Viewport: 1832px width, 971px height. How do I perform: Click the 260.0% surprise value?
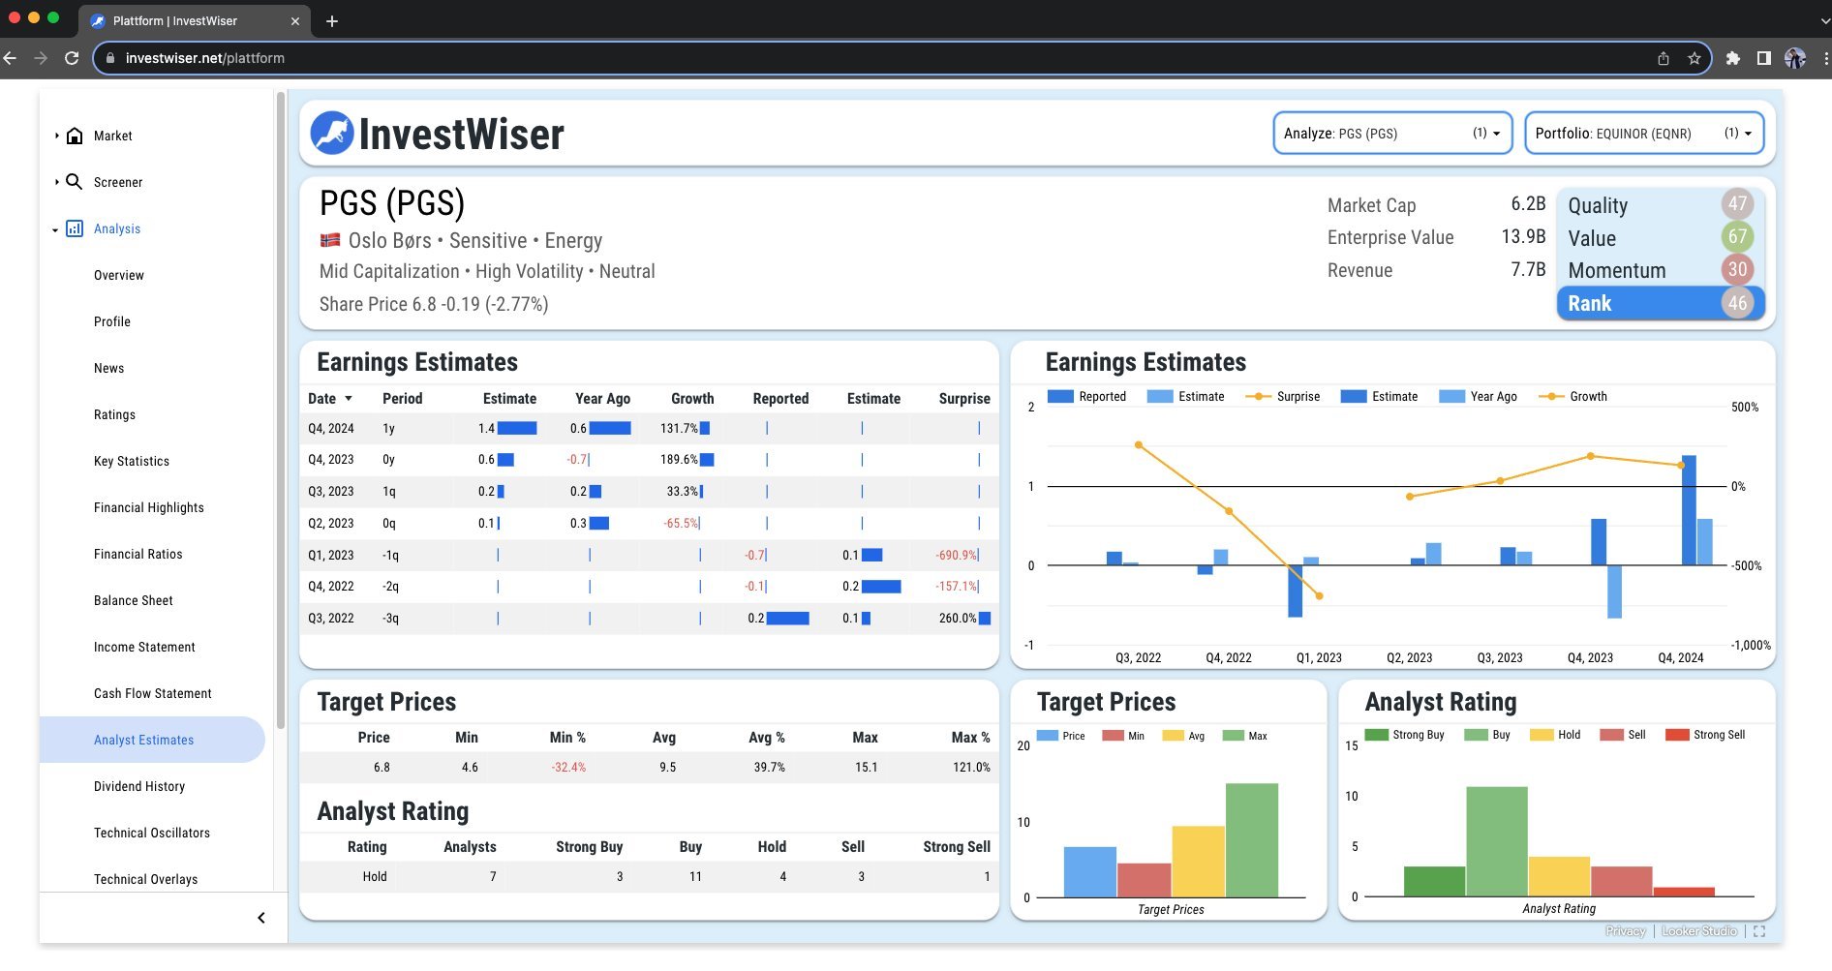[957, 618]
